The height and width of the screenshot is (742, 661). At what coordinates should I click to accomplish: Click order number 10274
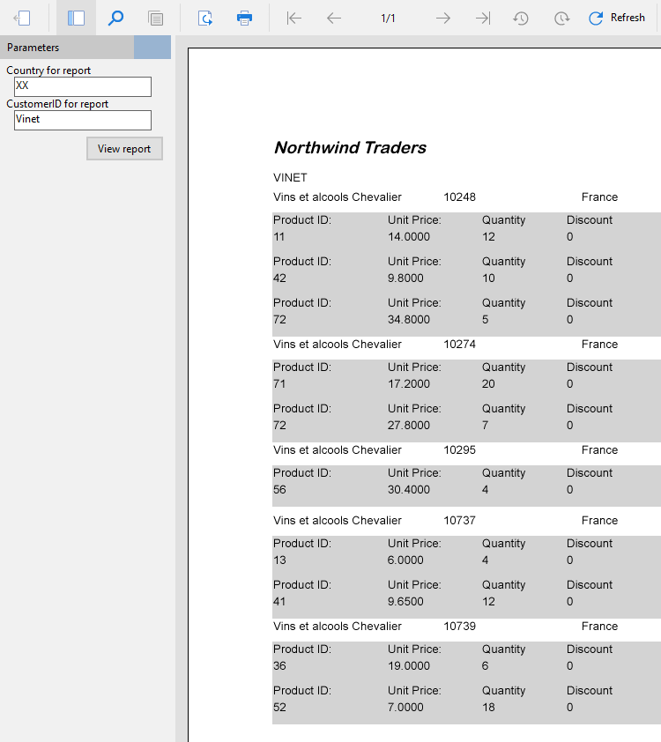459,344
